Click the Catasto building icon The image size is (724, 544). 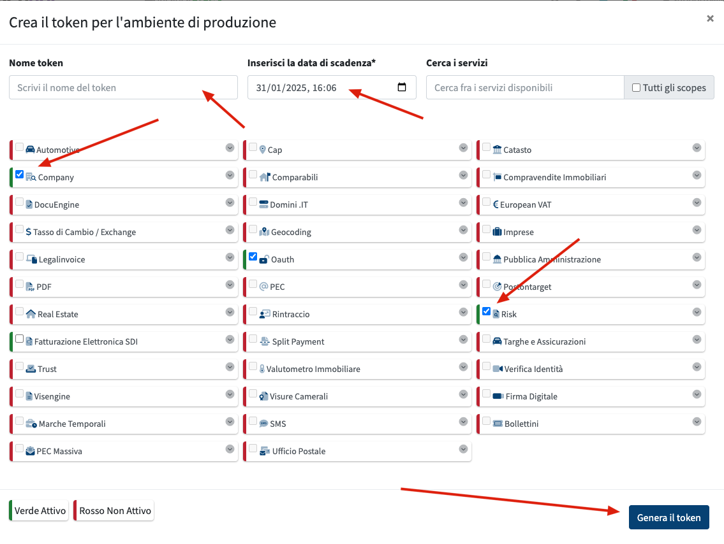pyautogui.click(x=498, y=150)
